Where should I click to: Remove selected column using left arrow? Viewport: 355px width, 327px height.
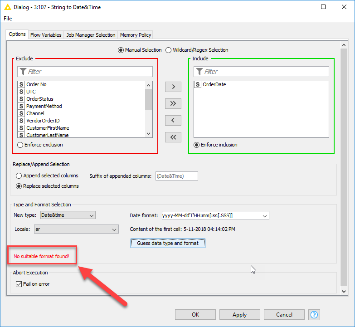pos(173,120)
